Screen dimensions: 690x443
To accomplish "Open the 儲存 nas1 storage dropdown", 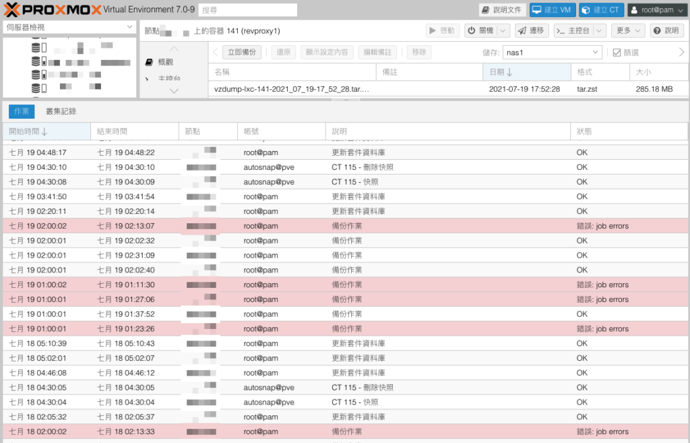I will point(553,53).
